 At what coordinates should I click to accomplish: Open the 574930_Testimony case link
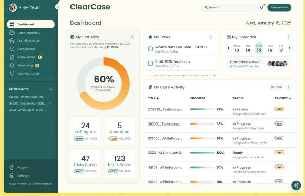tap(166, 109)
